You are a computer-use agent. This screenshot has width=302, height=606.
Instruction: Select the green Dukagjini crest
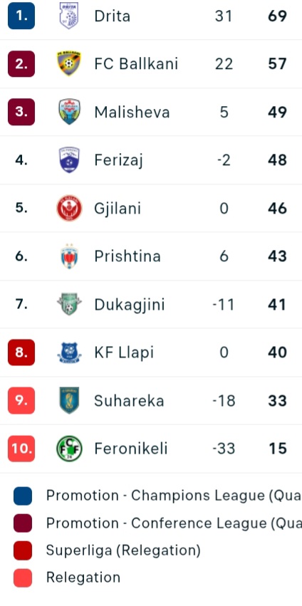click(x=69, y=304)
